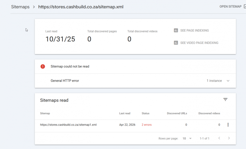Click the Total discovered videos label
This screenshot has height=149, width=246.
pyautogui.click(x=142, y=31)
